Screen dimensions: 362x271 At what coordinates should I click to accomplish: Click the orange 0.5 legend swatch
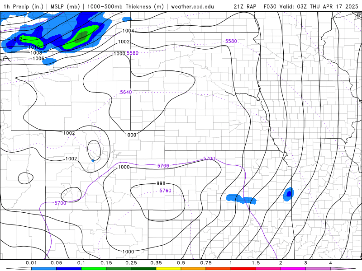tap(194, 269)
